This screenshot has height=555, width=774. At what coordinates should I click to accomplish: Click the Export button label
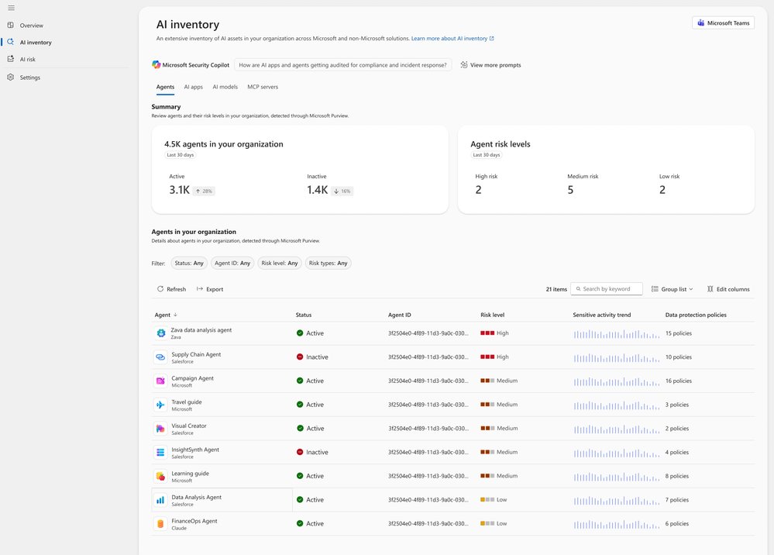(x=215, y=289)
